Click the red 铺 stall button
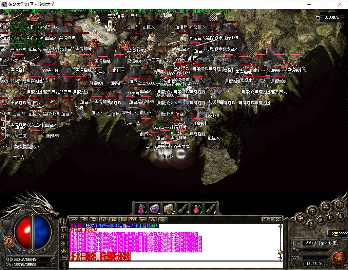348x270 pixels. click(339, 258)
